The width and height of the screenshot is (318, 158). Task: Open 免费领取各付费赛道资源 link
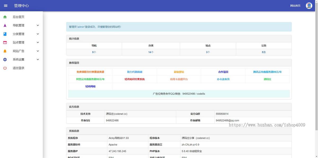coord(90,72)
